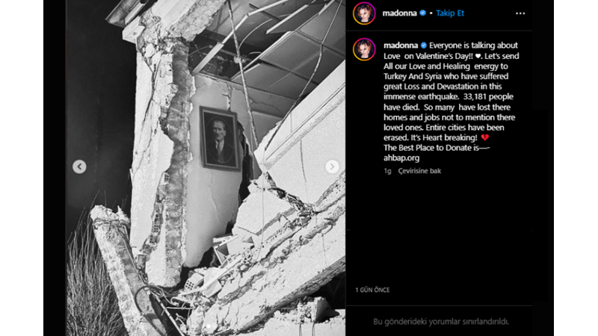This screenshot has height=336, width=598.
Task: Open madonna username at start of caption
Action: [401, 46]
